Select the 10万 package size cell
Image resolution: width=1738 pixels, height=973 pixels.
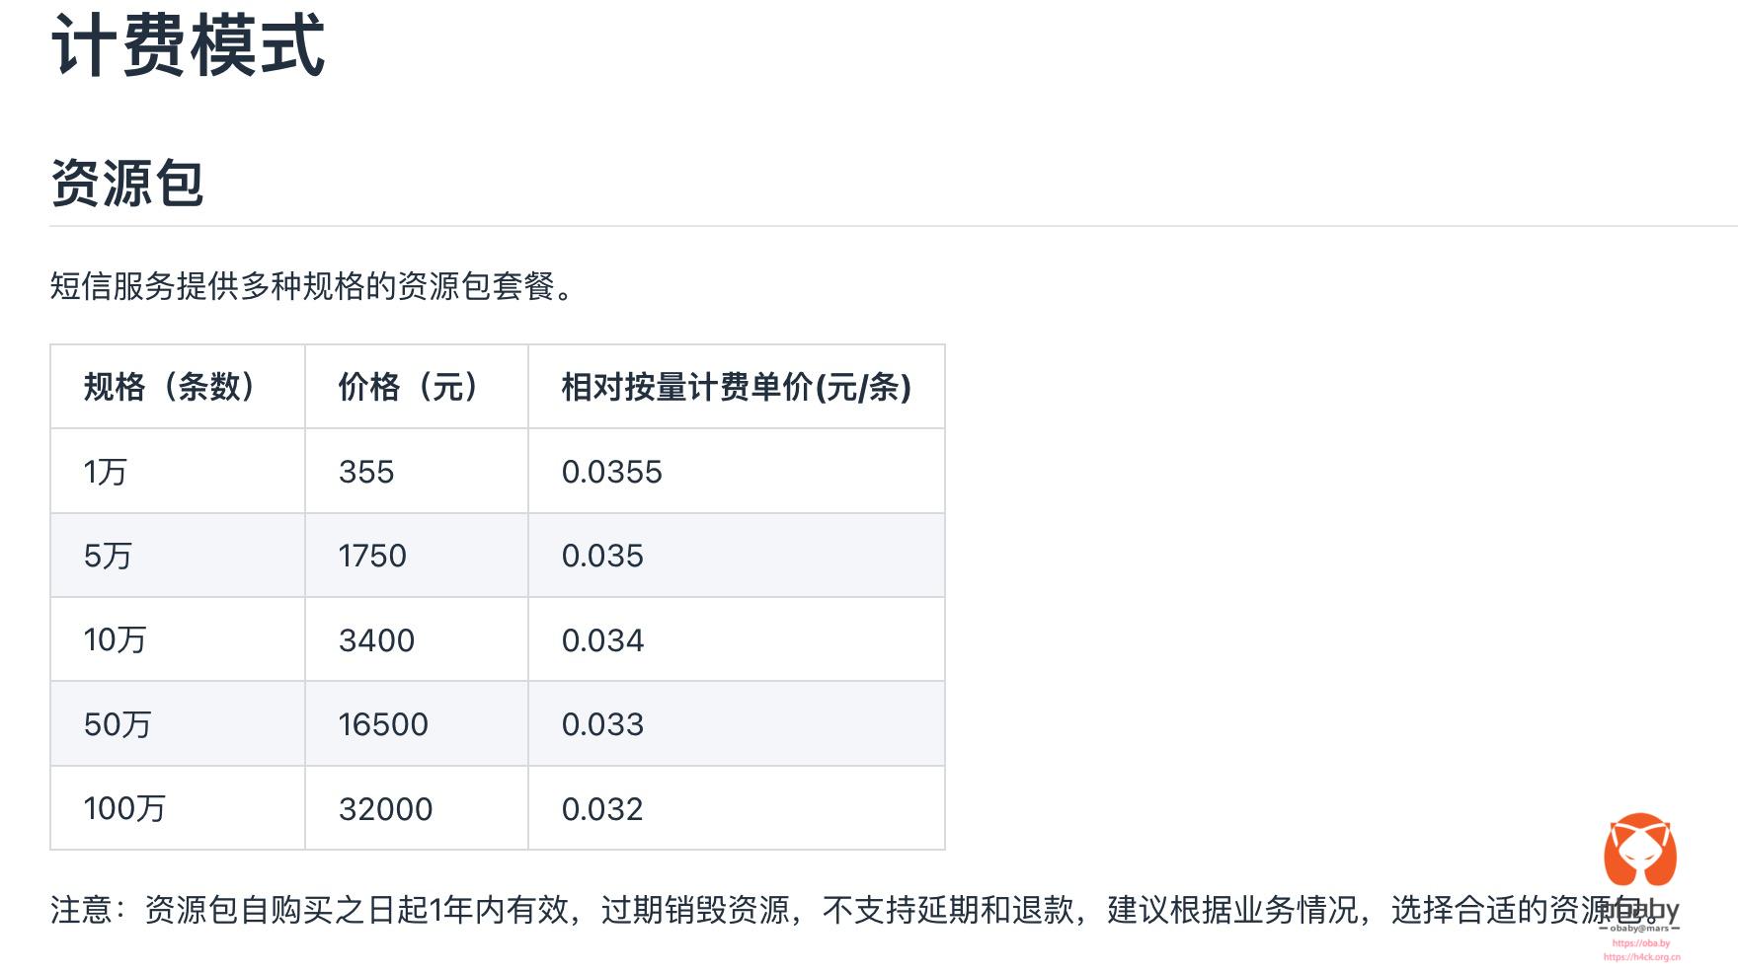click(x=115, y=639)
